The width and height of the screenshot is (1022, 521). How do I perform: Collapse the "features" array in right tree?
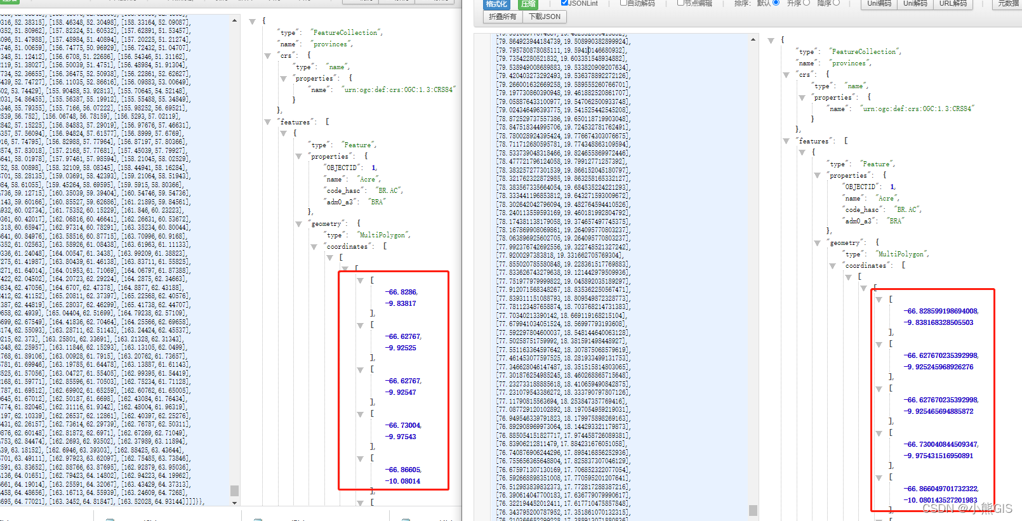click(786, 142)
